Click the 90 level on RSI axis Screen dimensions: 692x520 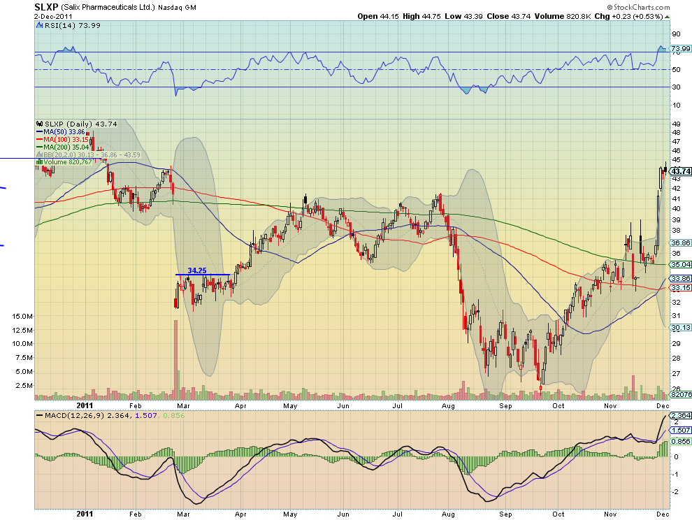pyautogui.click(x=676, y=34)
